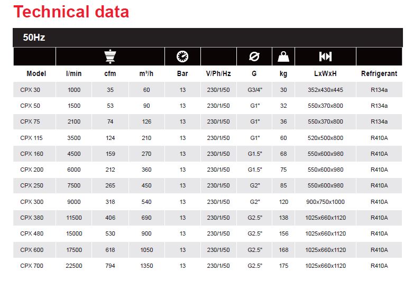Click the 68 kg weight value
413x281 pixels.
(x=283, y=154)
